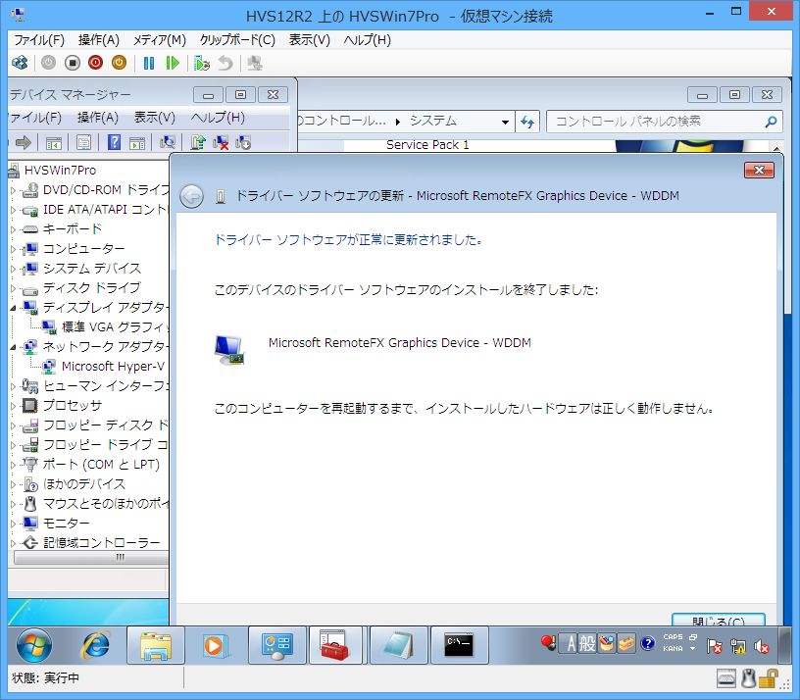Expand プロセッサ node
Viewport: 800px width, 700px height.
(14, 406)
